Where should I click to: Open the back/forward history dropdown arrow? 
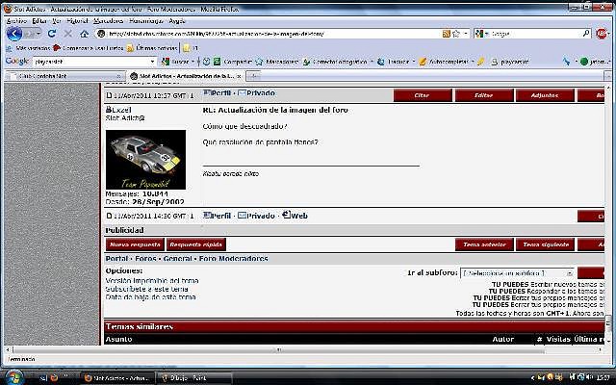point(38,34)
